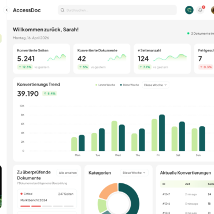Select light green donut chart segment

pyautogui.click(x=102, y=205)
